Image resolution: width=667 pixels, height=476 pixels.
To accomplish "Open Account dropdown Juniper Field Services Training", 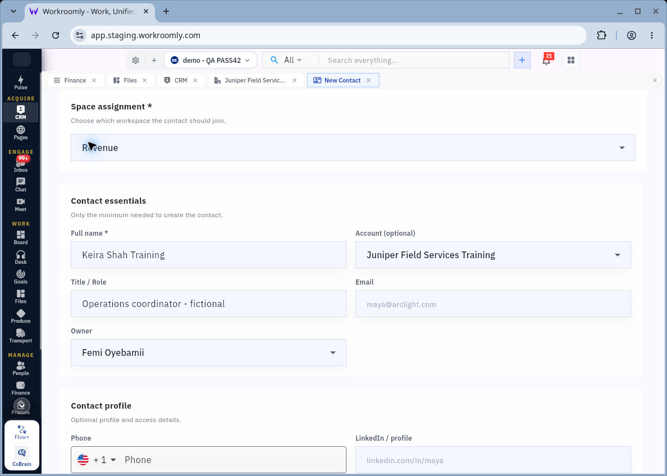I will tap(493, 255).
